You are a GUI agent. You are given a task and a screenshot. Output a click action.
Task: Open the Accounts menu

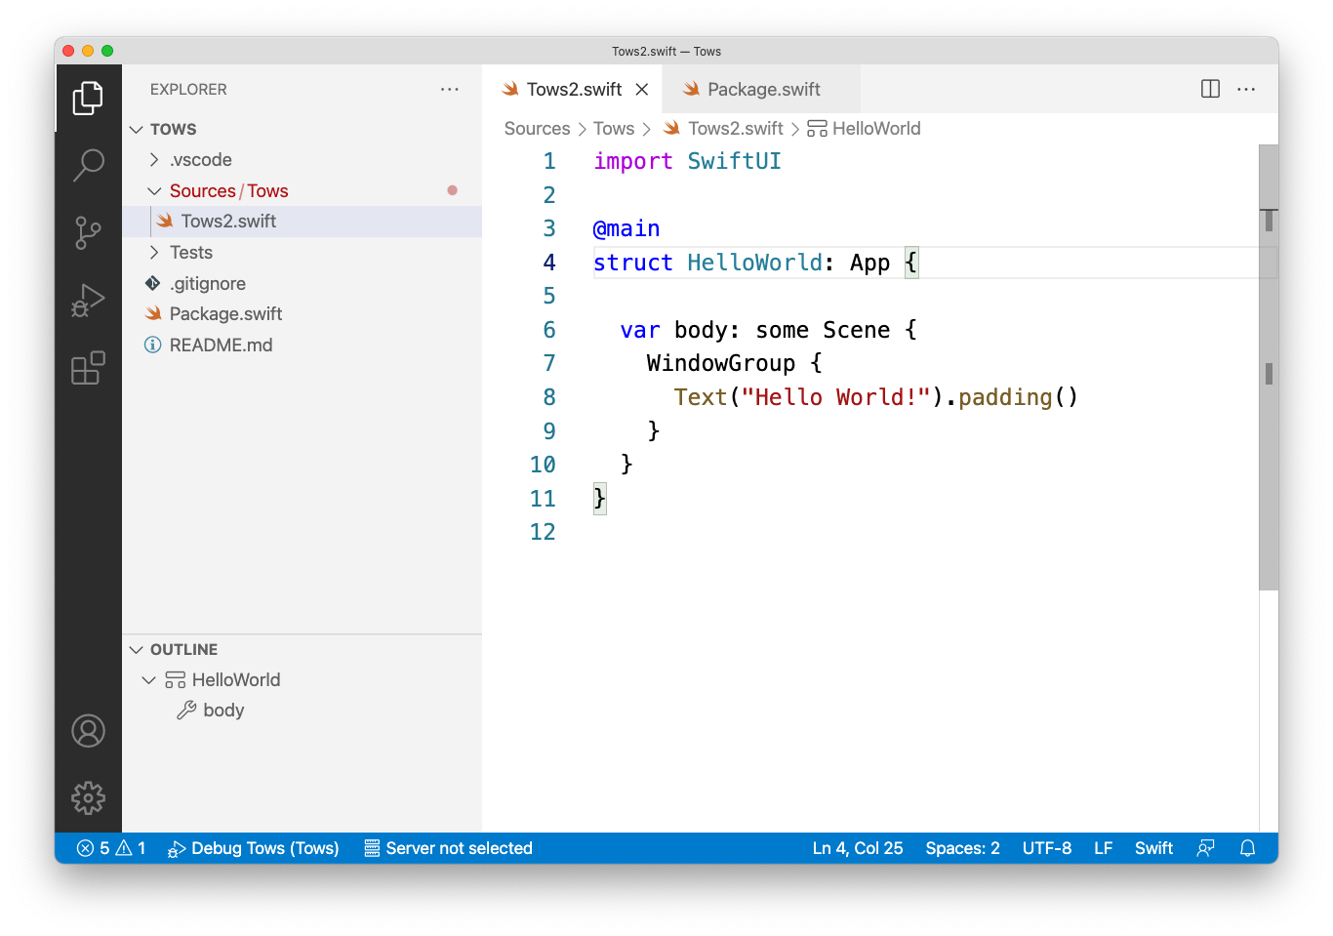pos(88,731)
